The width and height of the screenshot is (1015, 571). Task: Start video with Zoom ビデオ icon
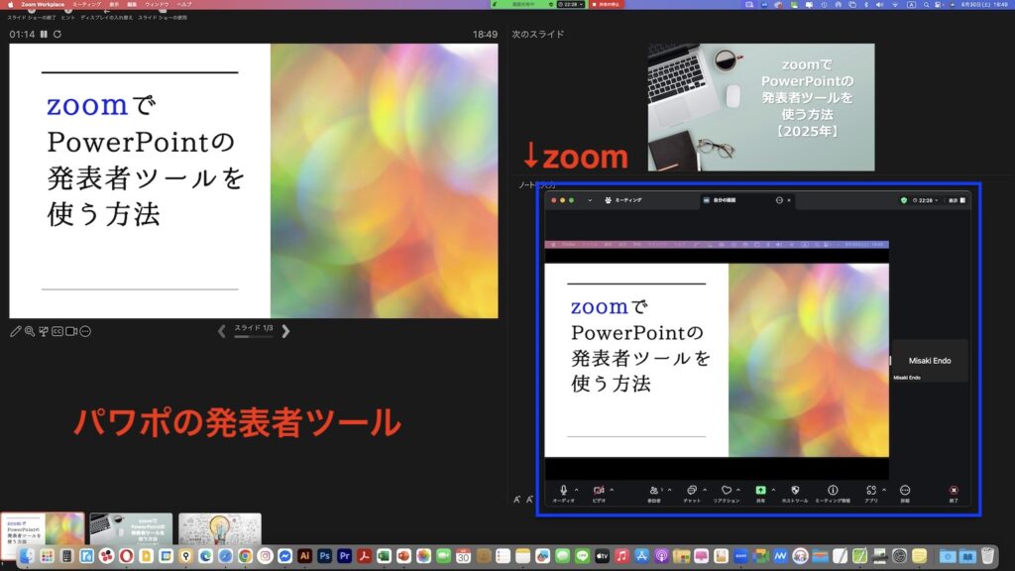point(599,493)
